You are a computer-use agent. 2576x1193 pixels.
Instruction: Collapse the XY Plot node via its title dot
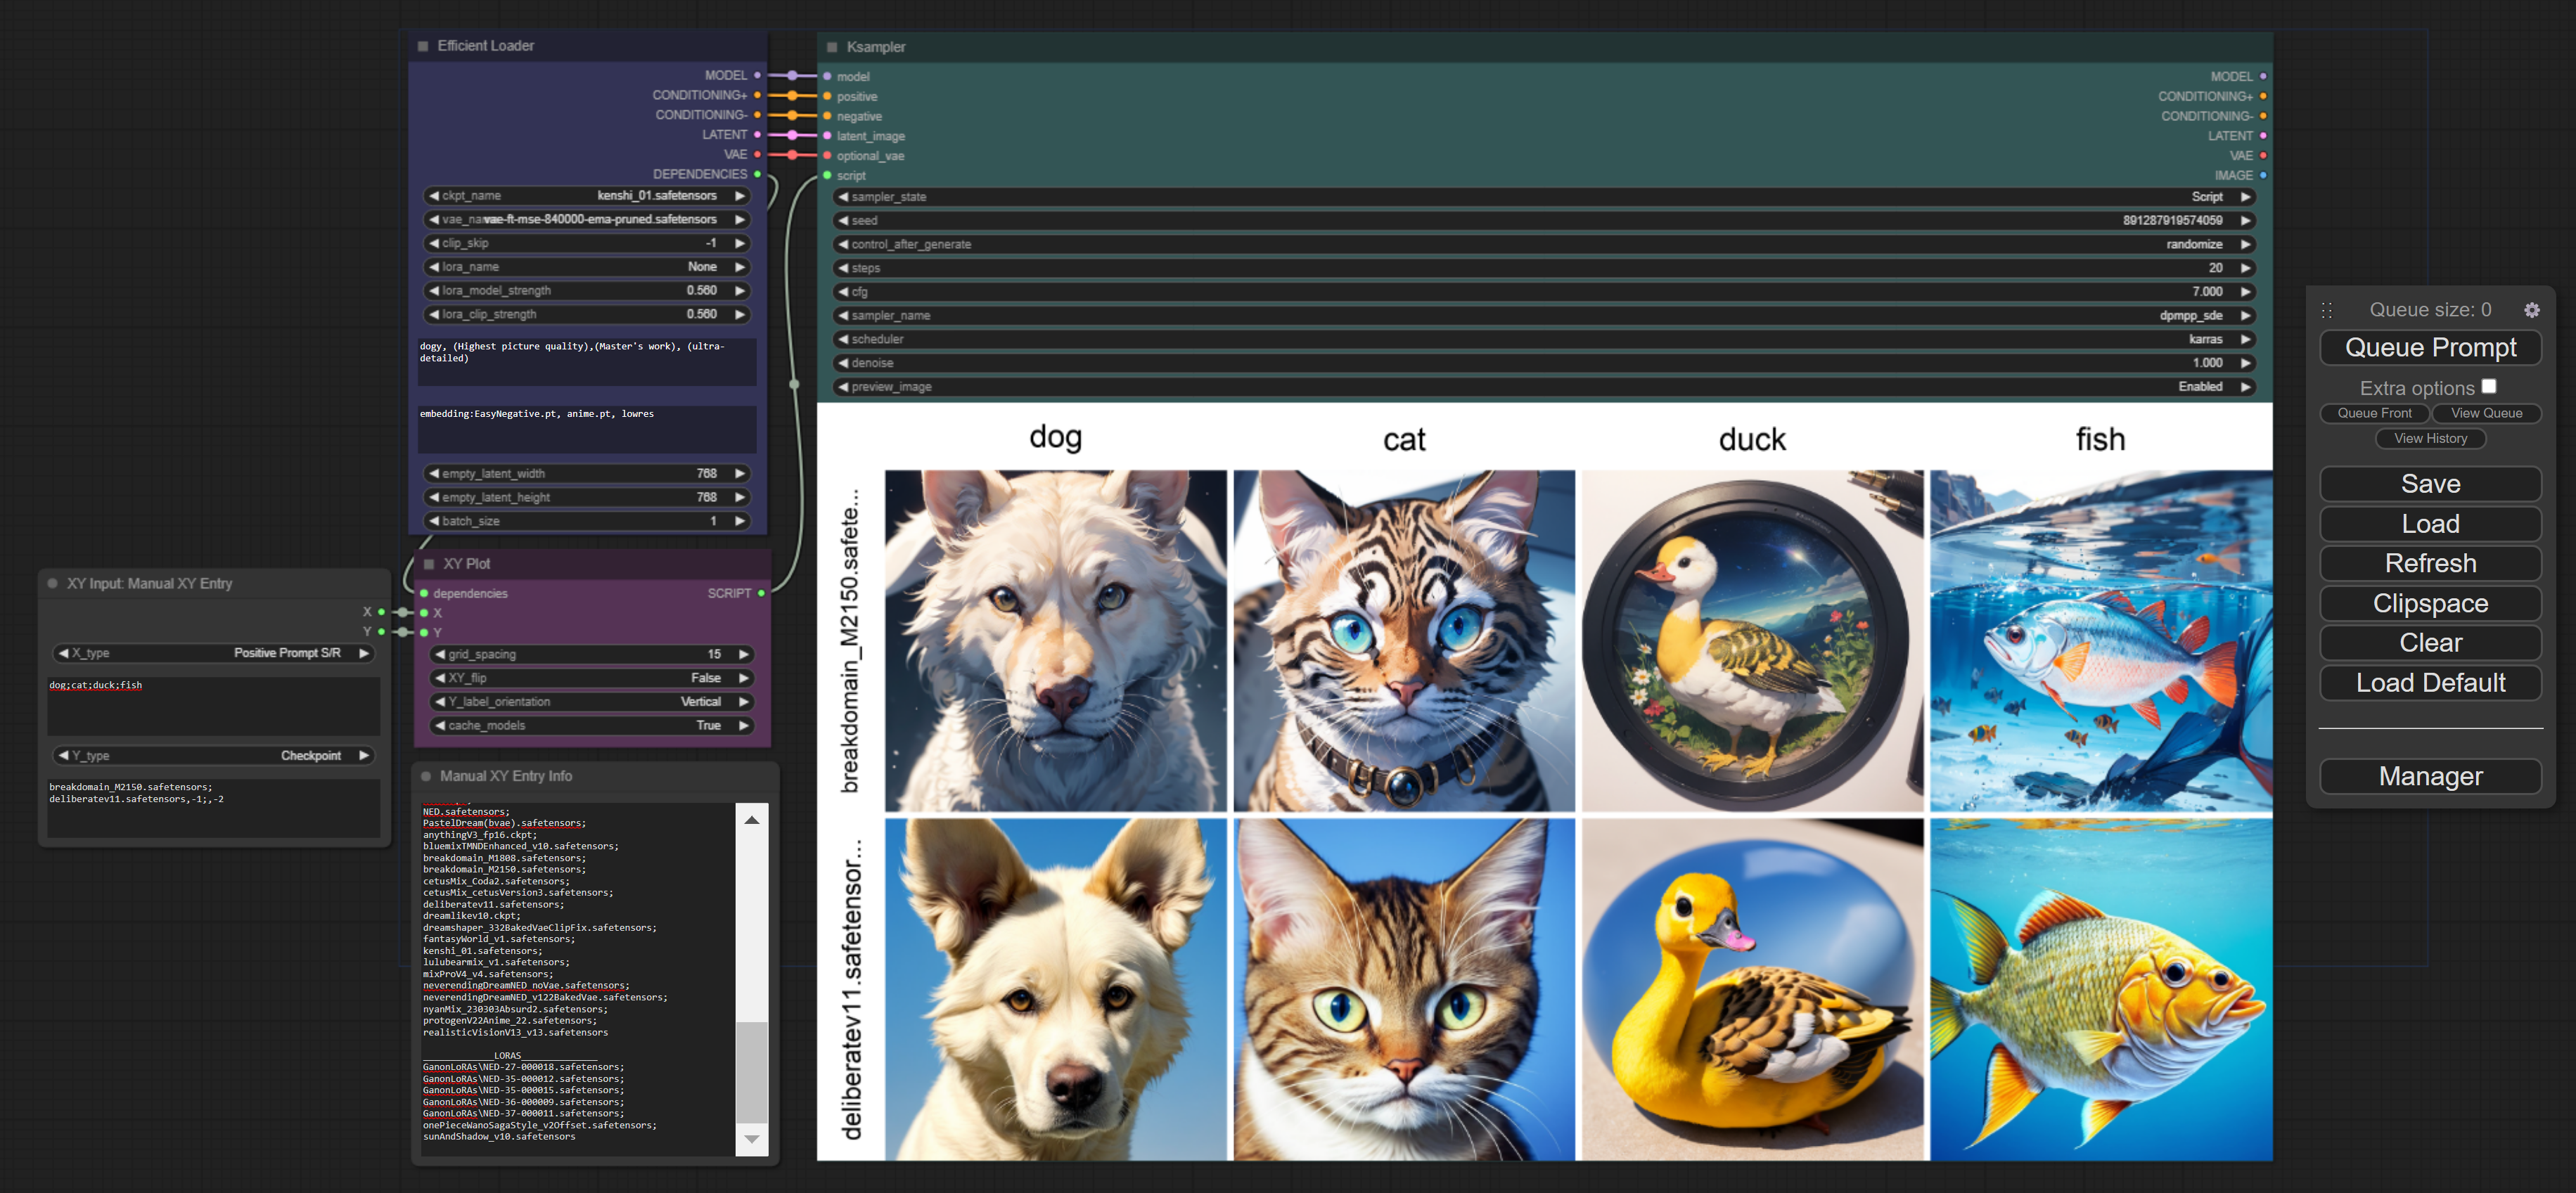(x=429, y=564)
